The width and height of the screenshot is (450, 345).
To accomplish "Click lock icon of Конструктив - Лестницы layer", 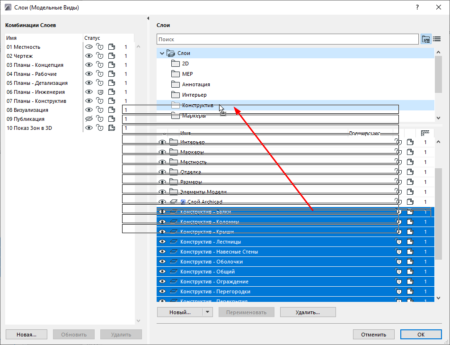I will (x=398, y=242).
